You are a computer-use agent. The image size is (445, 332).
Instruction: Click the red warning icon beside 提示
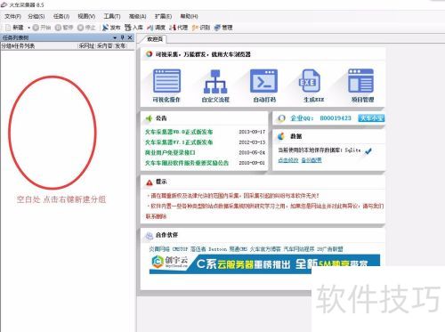[x=150, y=182]
